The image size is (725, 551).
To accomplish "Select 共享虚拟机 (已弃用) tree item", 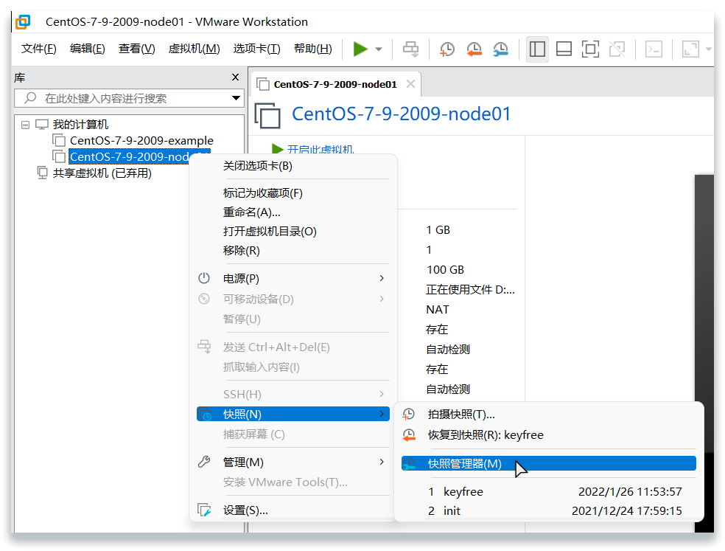I will (x=102, y=173).
